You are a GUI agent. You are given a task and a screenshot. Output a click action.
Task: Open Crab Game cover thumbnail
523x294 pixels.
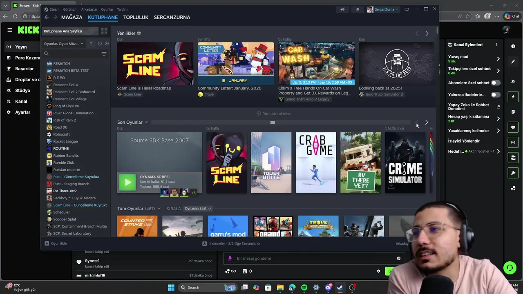[316, 163]
